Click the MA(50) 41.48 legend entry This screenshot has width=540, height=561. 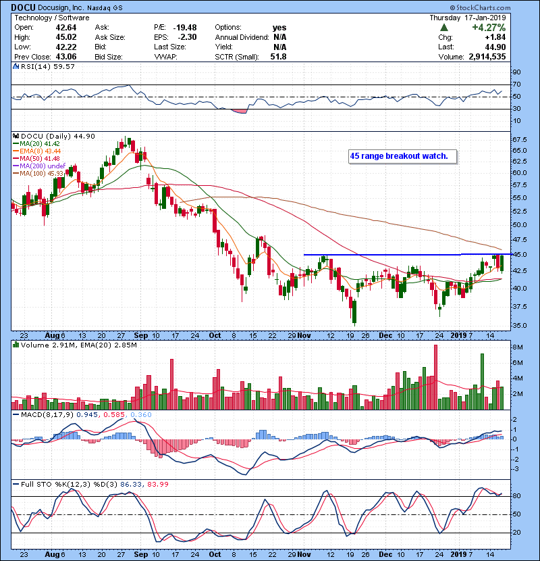(x=36, y=158)
